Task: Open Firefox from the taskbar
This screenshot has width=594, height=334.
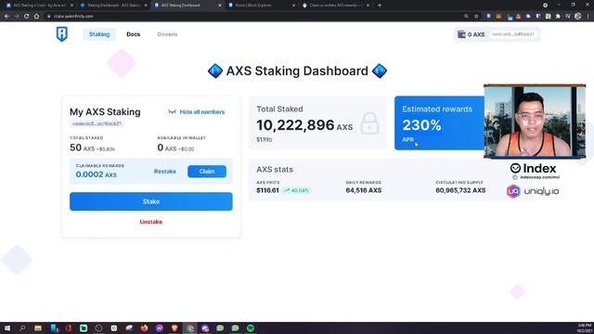Action: coord(145,328)
